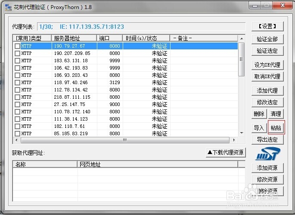Close the ProxyThorn window
The width and height of the screenshot is (295, 215).
[x=282, y=6]
